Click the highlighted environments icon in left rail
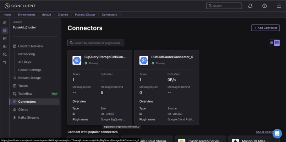 click(5, 30)
